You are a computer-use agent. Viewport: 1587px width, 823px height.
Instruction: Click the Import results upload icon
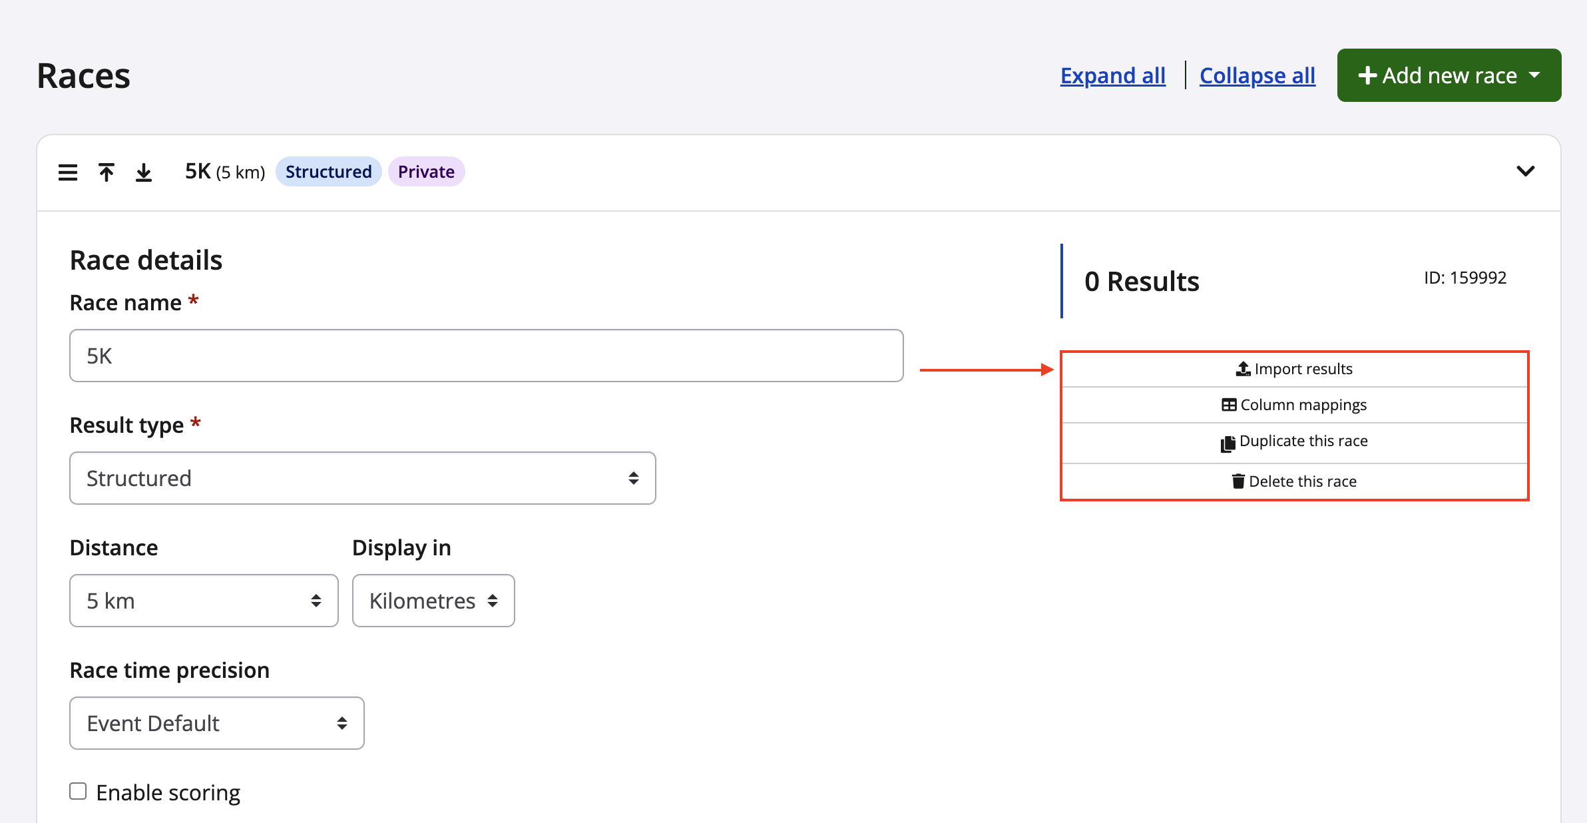[1243, 369]
